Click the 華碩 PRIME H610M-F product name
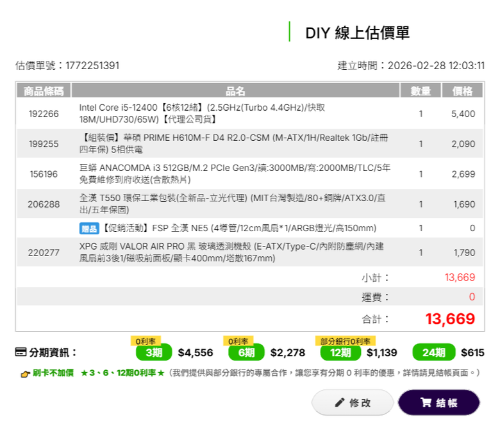 click(234, 143)
